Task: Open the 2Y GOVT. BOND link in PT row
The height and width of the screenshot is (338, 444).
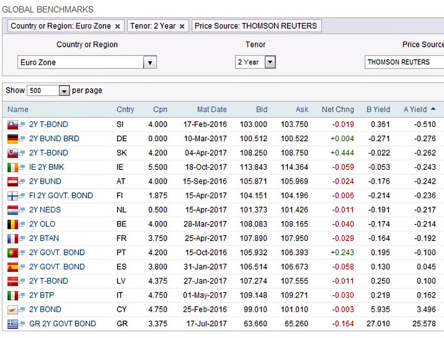Action: tap(57, 253)
